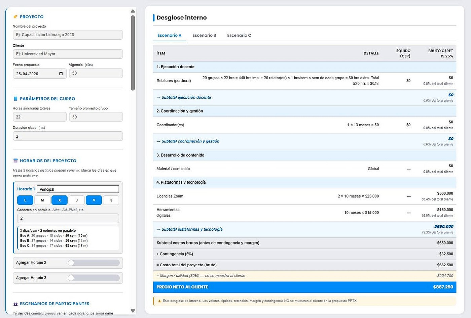Click the Subtotal coordinación y gestión row

[304, 141]
